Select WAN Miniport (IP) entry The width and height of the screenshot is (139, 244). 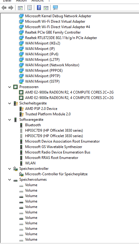tap(40, 49)
